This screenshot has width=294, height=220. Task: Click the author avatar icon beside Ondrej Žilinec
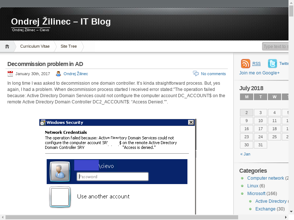58,74
